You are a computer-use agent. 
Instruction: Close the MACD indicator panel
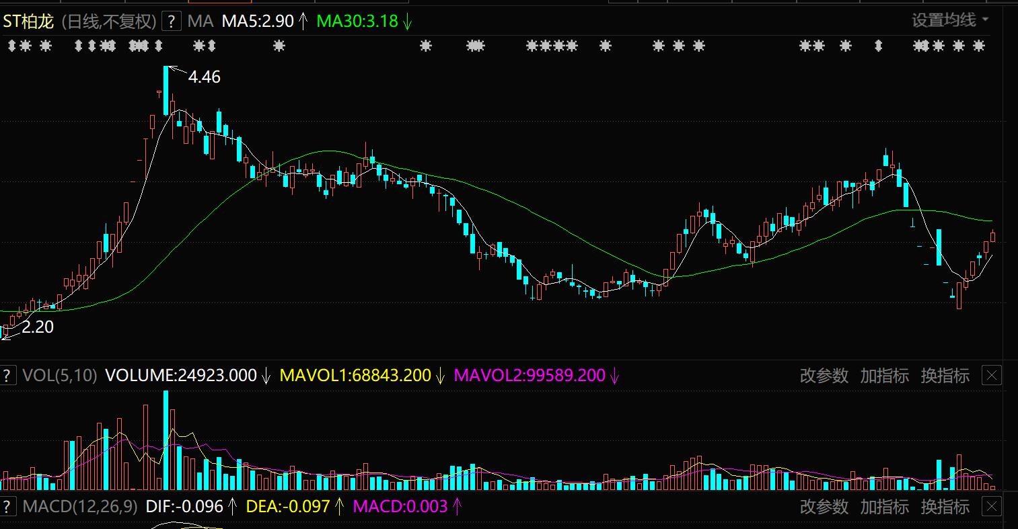(992, 506)
